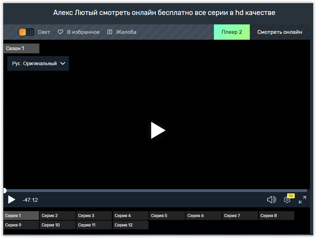Click the complaint exclamation icon
This screenshot has width=316, height=238.
110,32
